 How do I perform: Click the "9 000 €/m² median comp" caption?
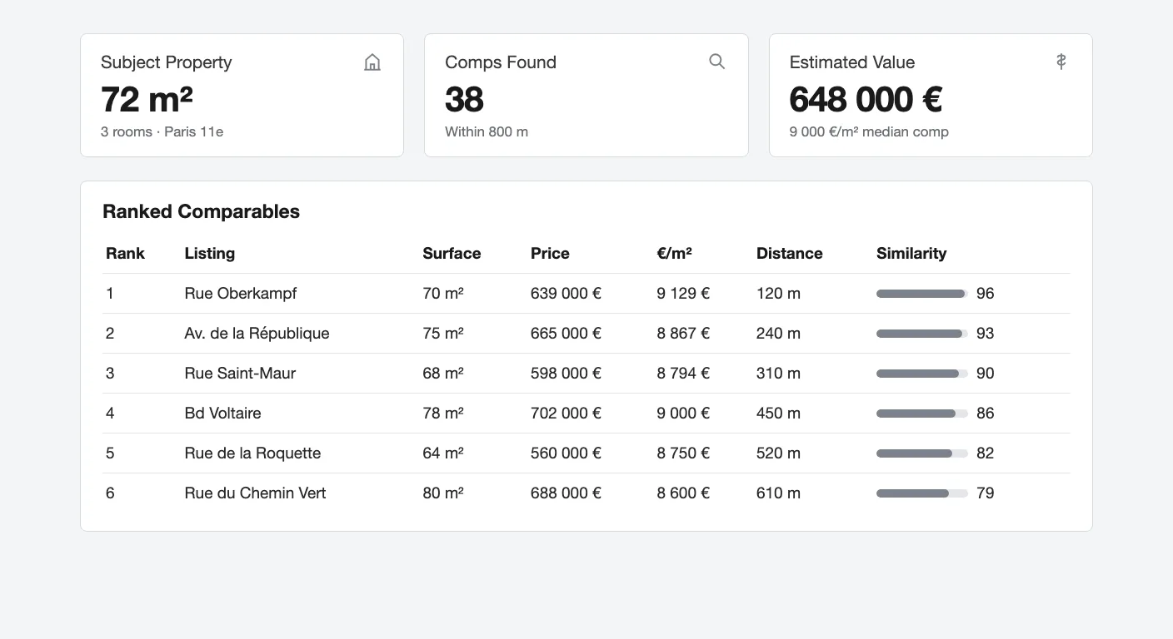coord(869,132)
